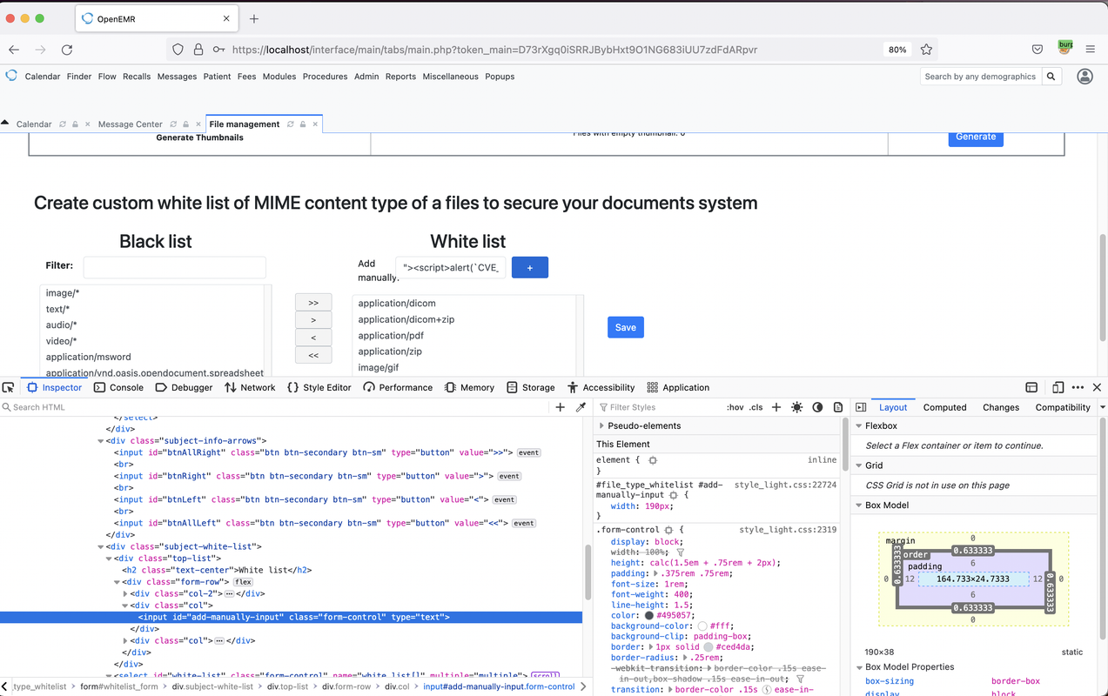Switch to the Console tab
1108x696 pixels.
(118, 387)
